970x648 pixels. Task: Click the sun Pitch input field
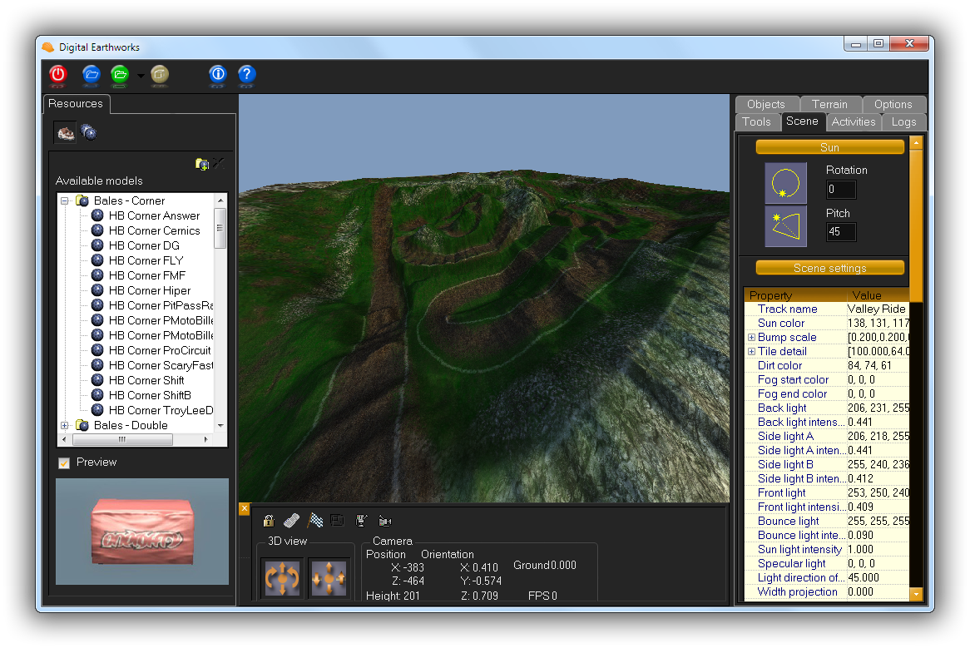click(x=840, y=232)
